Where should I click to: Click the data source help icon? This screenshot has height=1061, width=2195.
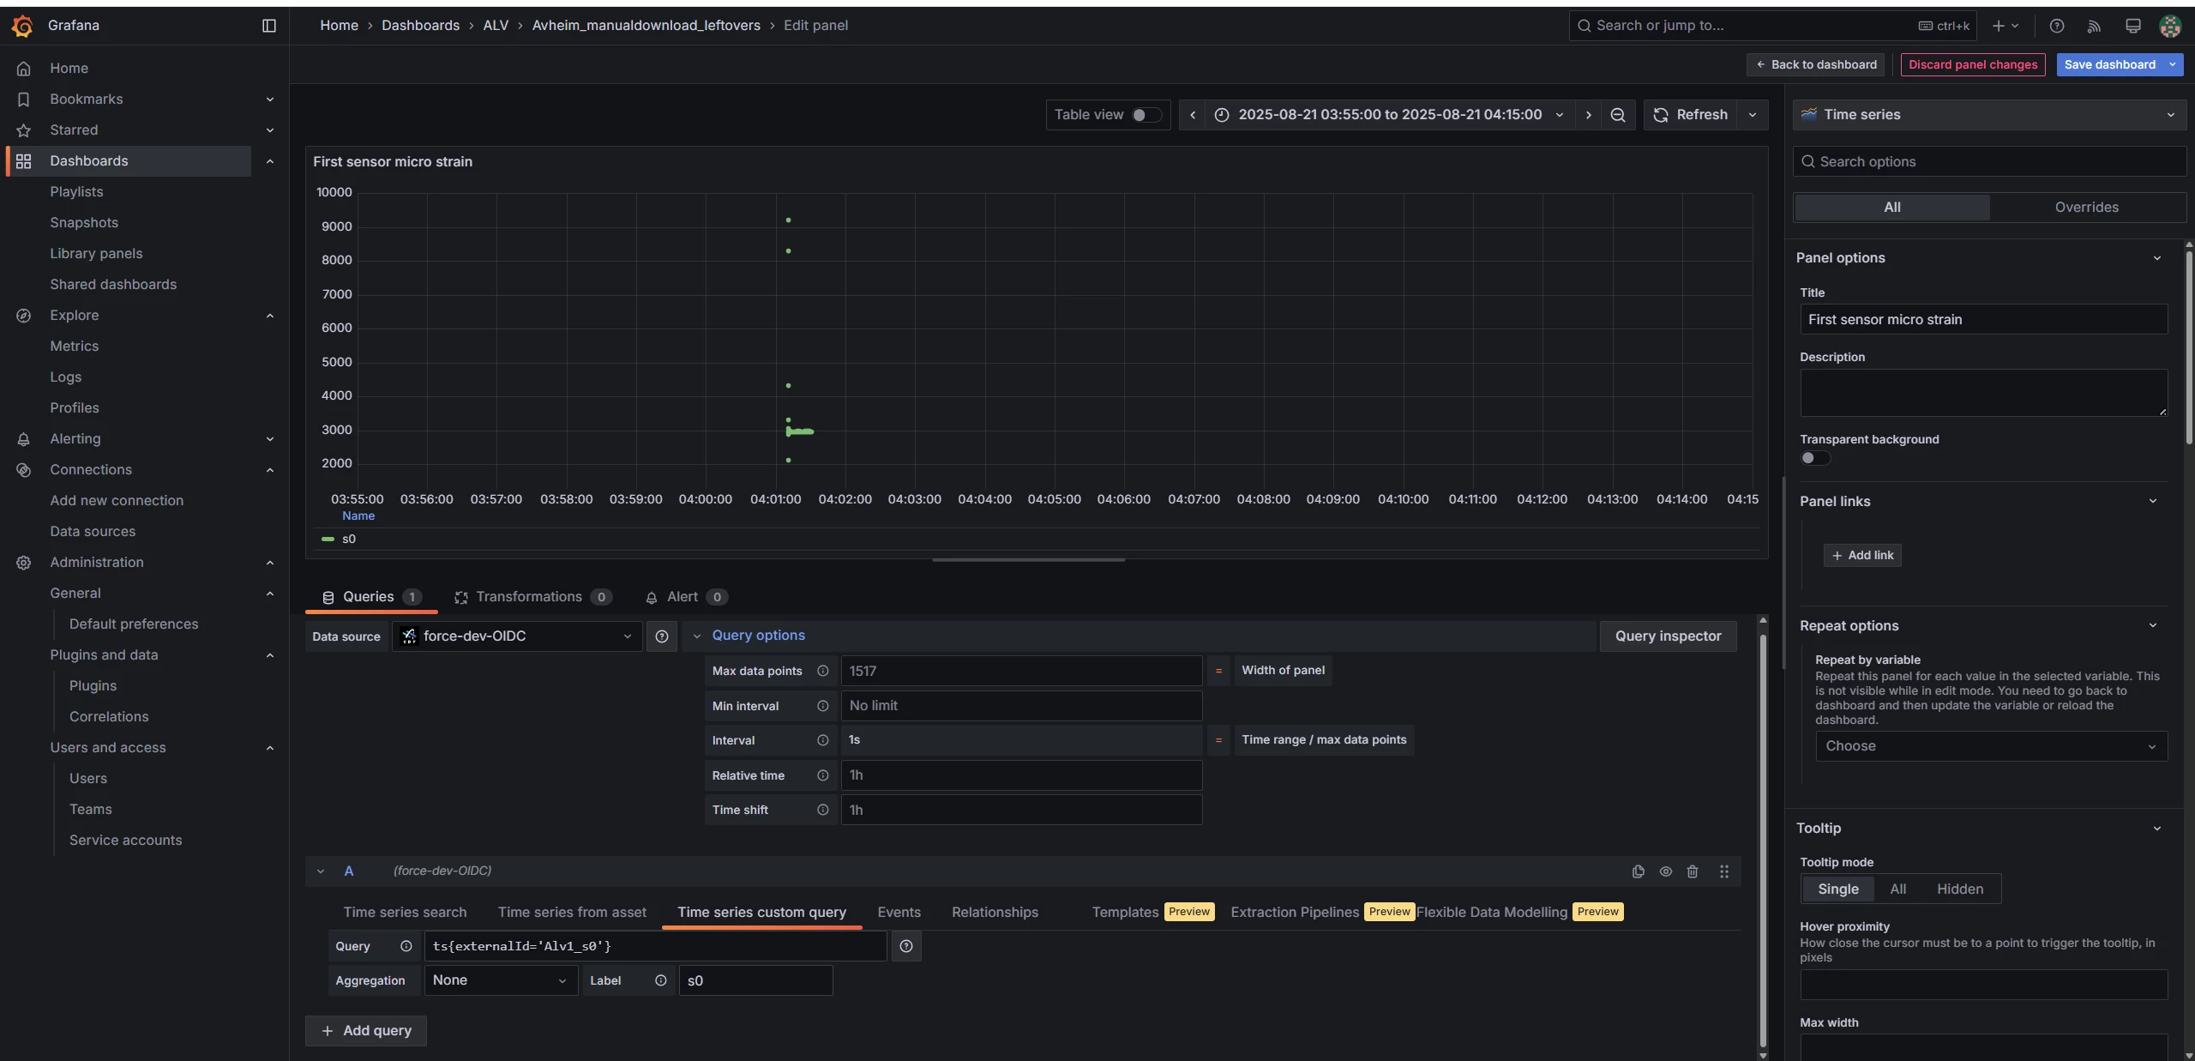coord(661,636)
